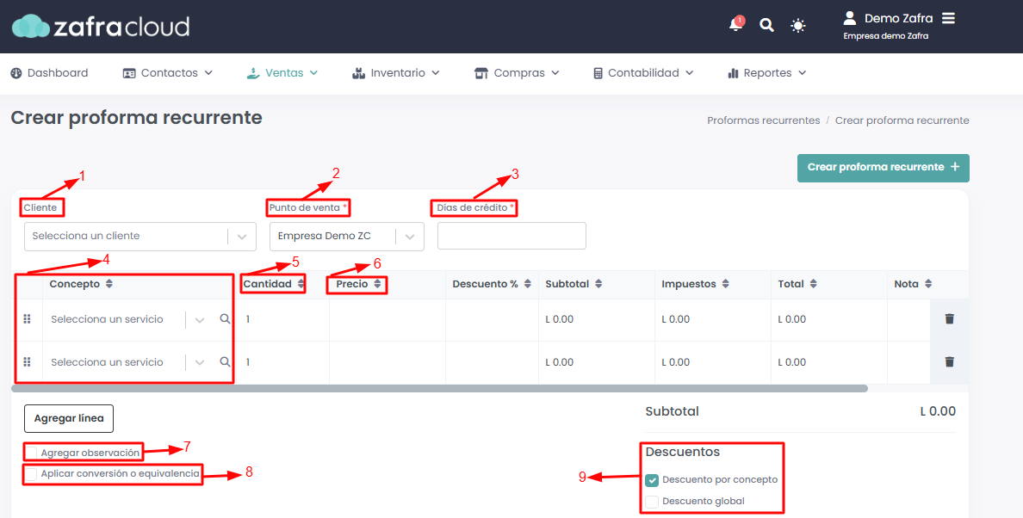Click the second row Precio cell
This screenshot has width=1023, height=518.
tap(387, 362)
